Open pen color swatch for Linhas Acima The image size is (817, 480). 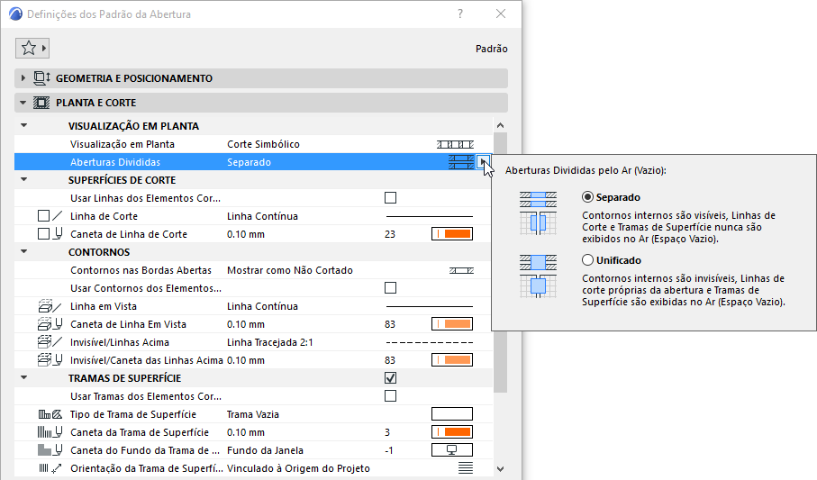pos(452,360)
